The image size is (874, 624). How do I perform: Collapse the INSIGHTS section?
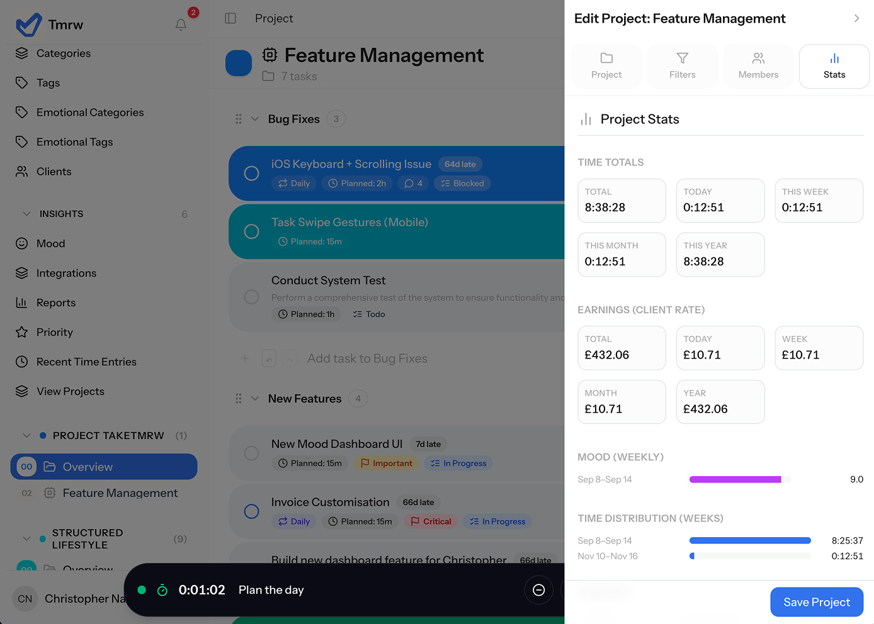tap(26, 214)
